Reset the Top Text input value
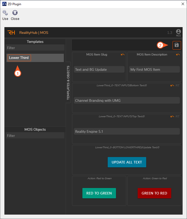This screenshot has height=219, width=187. click(172, 116)
